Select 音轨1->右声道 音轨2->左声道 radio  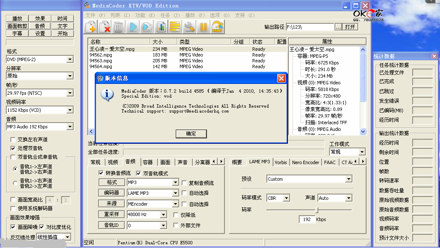click(x=15, y=183)
